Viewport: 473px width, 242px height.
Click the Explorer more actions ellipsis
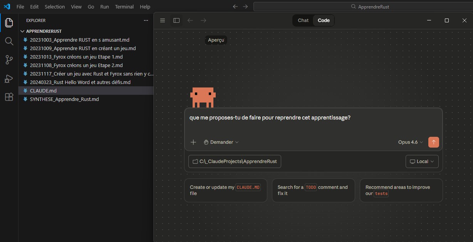click(x=146, y=20)
